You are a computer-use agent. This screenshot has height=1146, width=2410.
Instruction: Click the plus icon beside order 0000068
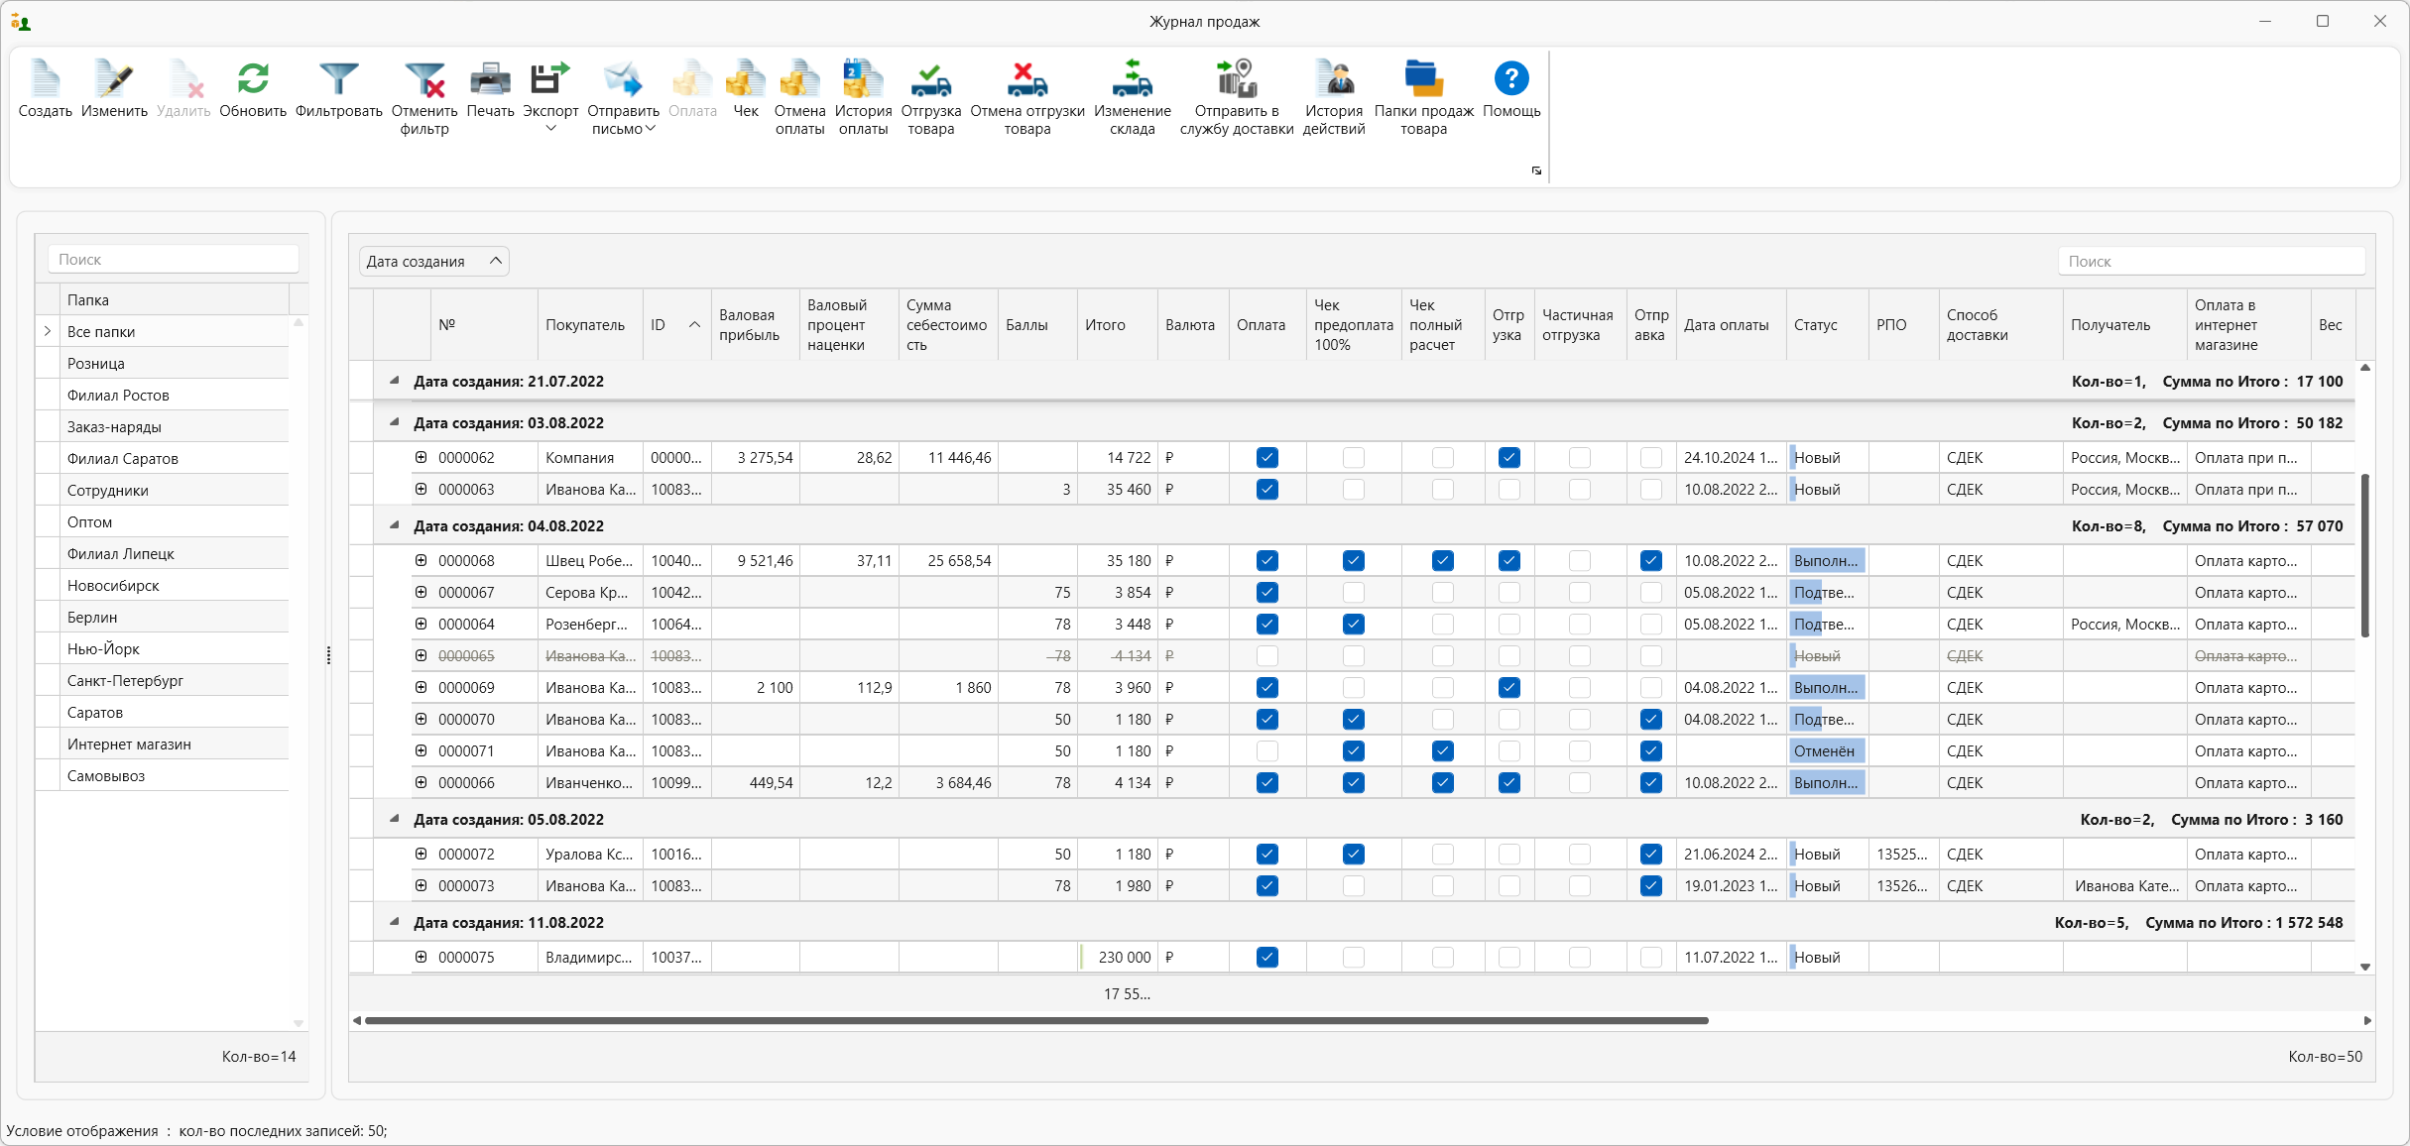tap(421, 560)
